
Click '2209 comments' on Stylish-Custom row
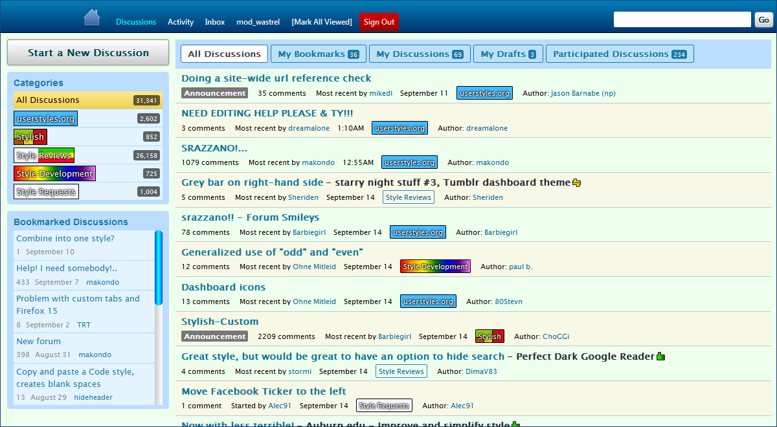coord(286,336)
